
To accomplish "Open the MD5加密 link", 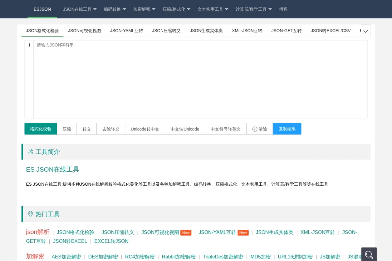I will (x=261, y=257).
